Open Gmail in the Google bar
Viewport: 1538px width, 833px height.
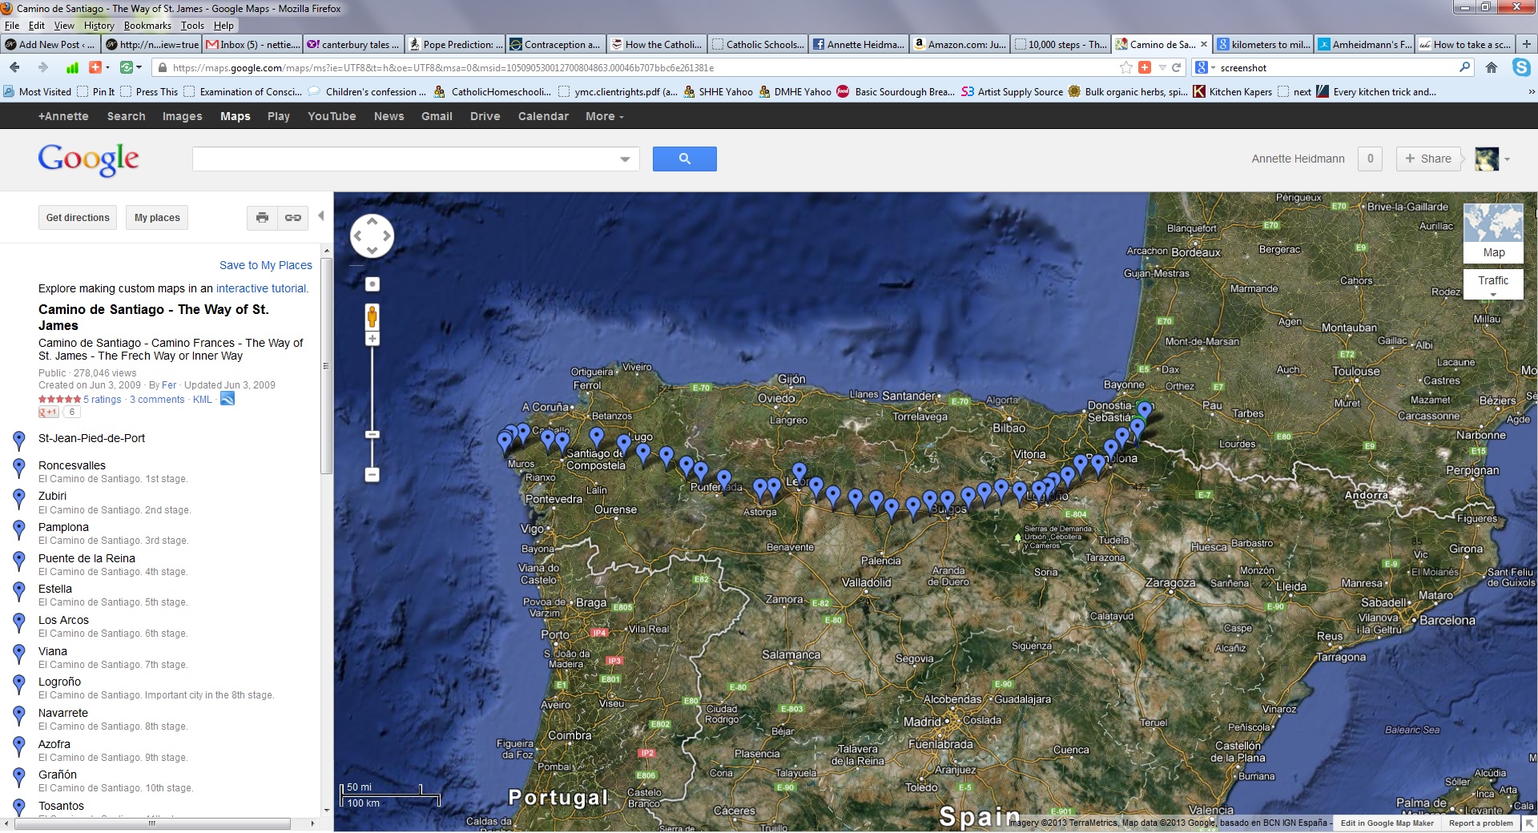tap(437, 116)
